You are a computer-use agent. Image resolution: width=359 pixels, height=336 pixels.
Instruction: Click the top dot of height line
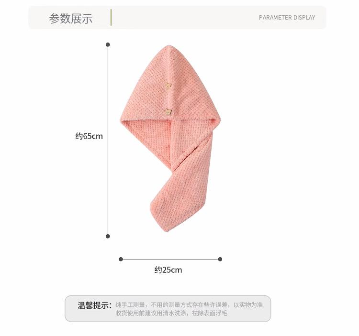pyautogui.click(x=108, y=44)
